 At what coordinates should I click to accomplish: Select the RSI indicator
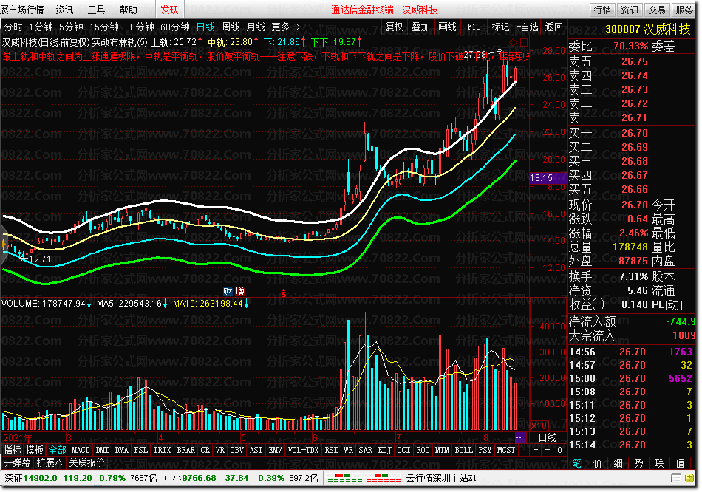tap(331, 450)
